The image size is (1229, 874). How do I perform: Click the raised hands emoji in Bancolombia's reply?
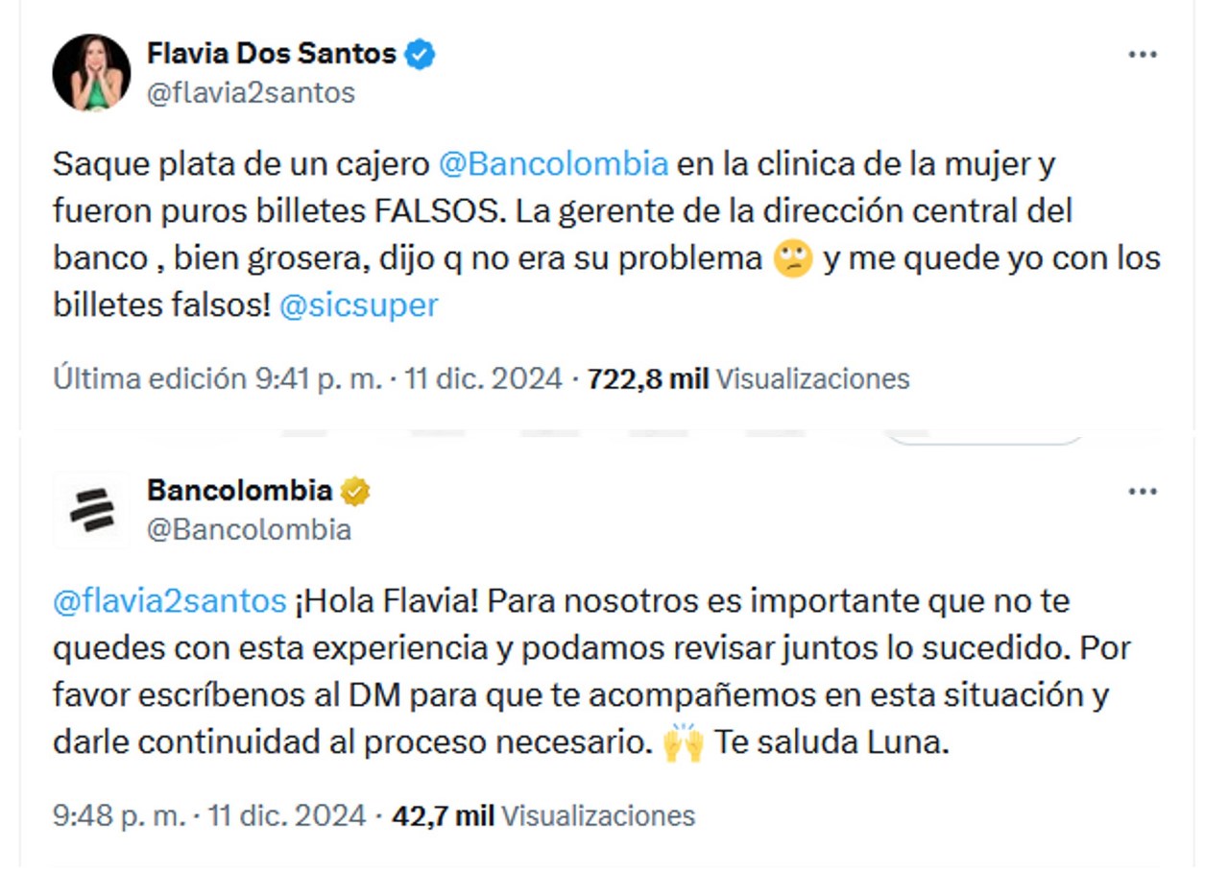pyautogui.click(x=683, y=744)
